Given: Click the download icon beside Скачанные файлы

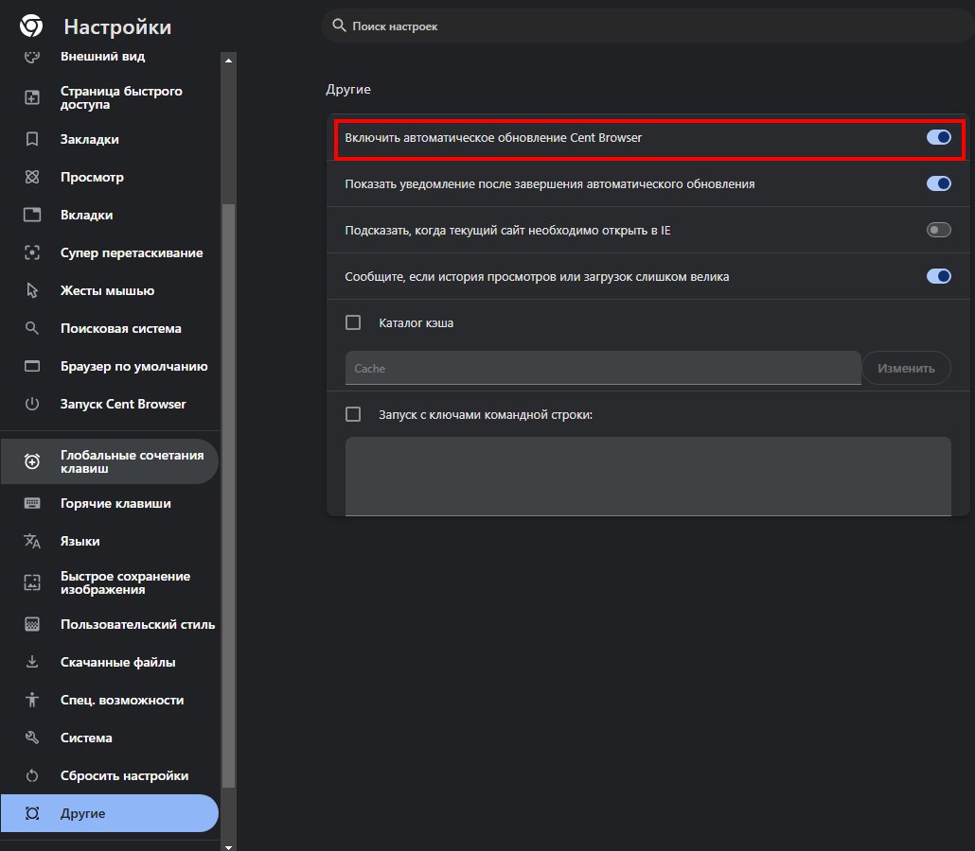Looking at the screenshot, I should point(32,662).
